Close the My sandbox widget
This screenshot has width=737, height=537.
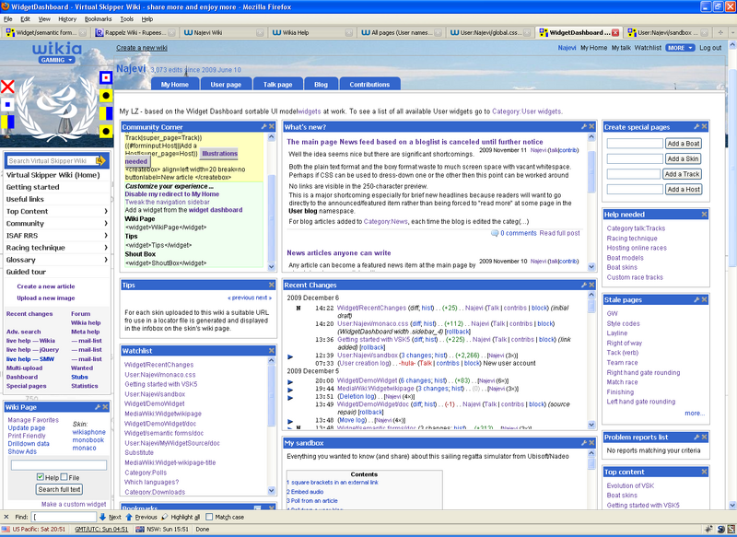pyautogui.click(x=591, y=442)
